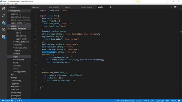
Task: Open index.ts in the file tree
Action: click(x=17, y=51)
